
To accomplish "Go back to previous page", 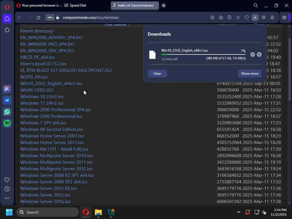I will click(x=19, y=17).
